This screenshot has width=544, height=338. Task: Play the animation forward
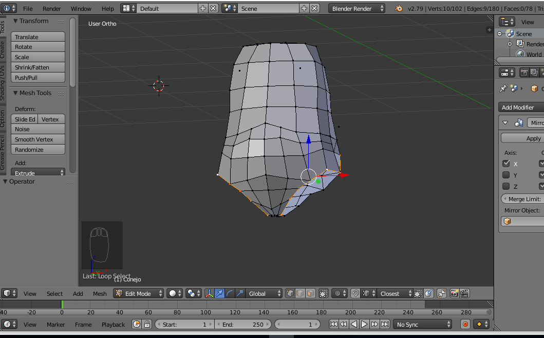(364, 324)
